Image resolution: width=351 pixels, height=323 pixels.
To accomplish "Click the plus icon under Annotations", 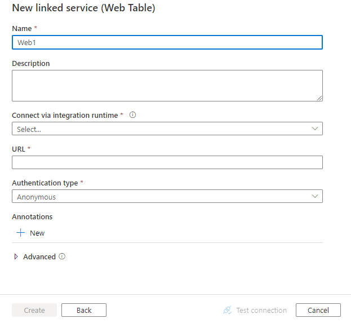I will [x=21, y=233].
